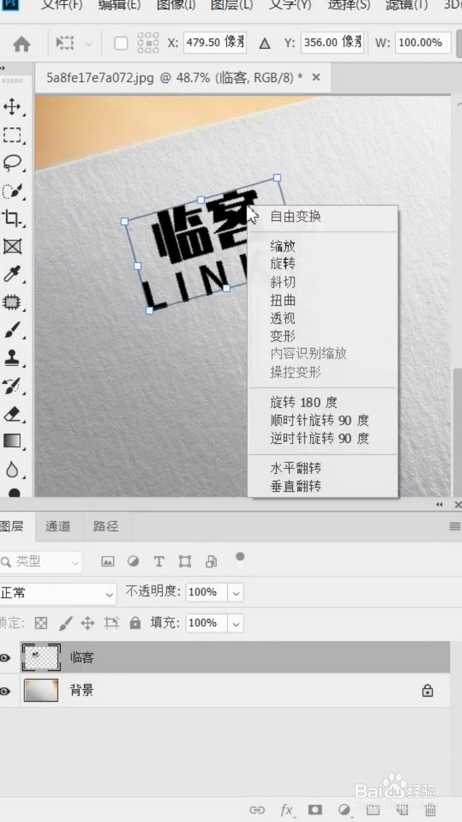
Task: Add a layer mask
Action: coord(315,810)
